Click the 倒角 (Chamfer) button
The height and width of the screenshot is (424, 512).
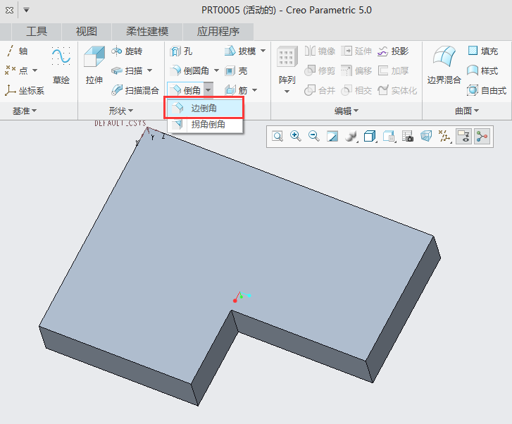click(x=185, y=90)
